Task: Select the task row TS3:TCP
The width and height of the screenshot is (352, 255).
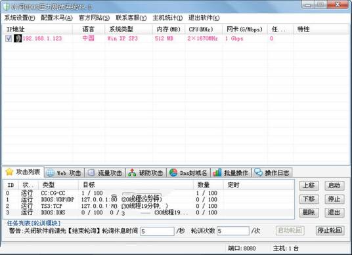Action: coord(148,206)
